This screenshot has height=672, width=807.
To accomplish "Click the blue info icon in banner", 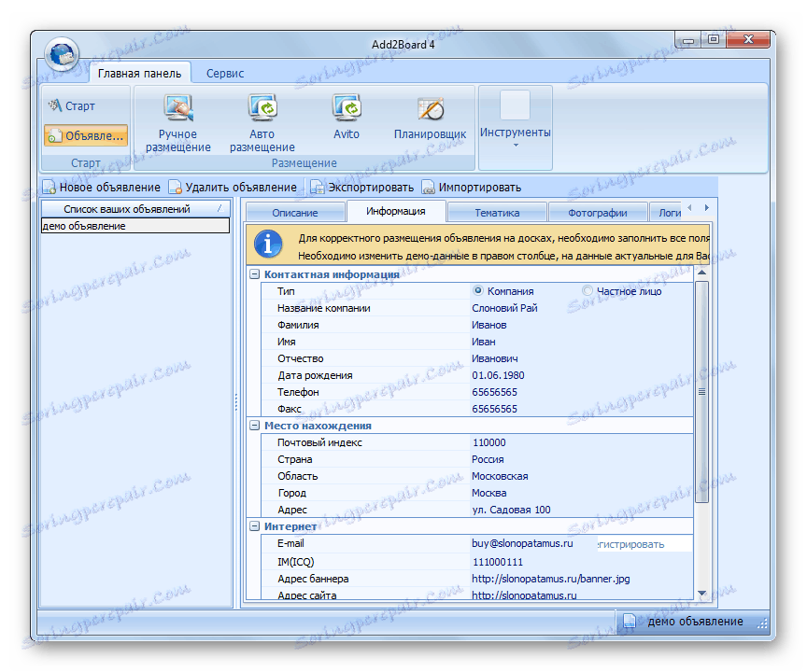I will click(x=268, y=244).
